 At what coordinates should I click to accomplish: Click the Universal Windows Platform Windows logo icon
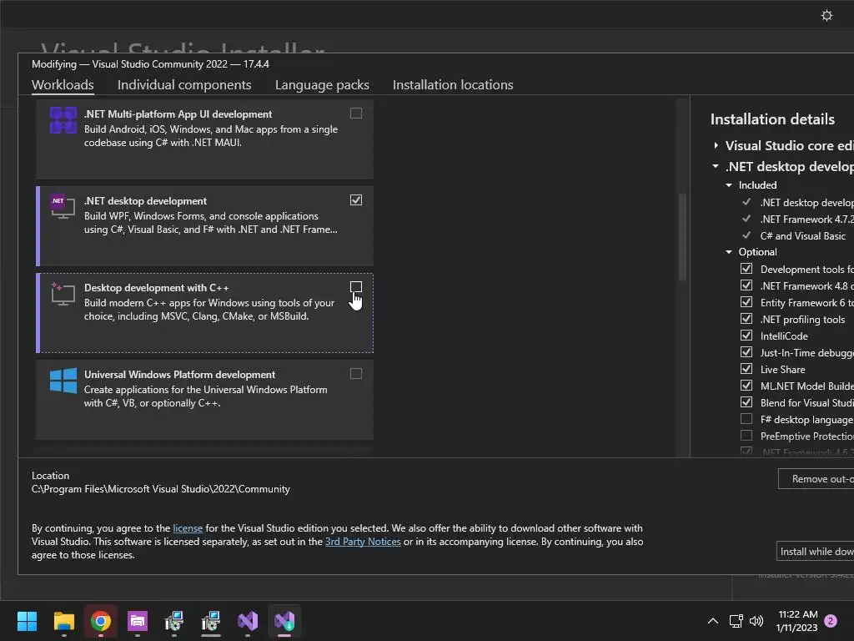click(63, 381)
